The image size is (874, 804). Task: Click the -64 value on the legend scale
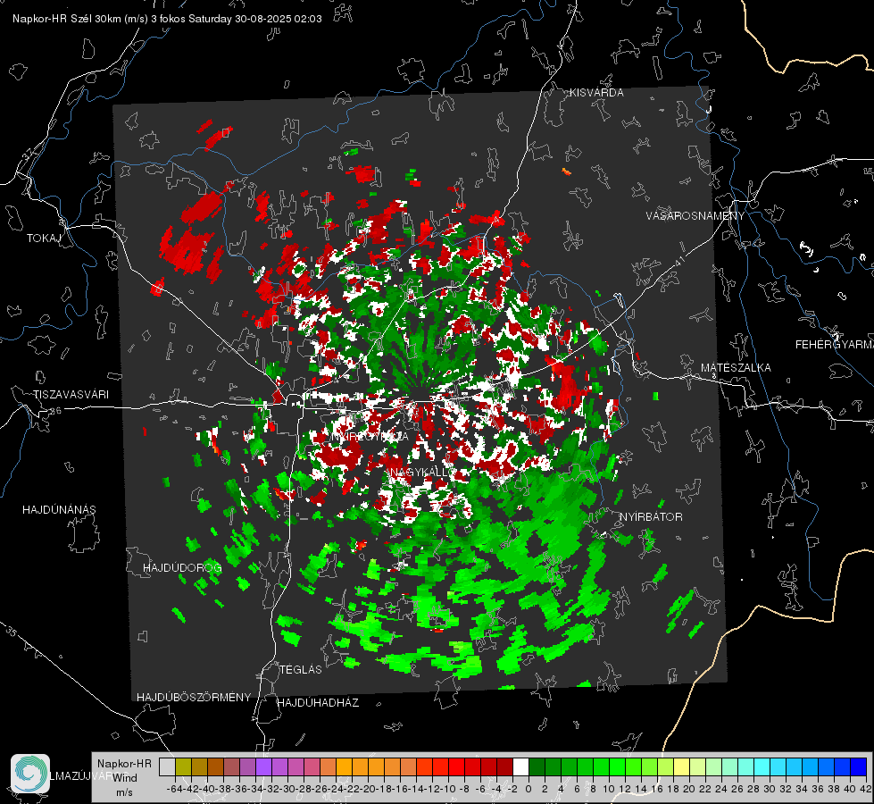click(x=174, y=789)
